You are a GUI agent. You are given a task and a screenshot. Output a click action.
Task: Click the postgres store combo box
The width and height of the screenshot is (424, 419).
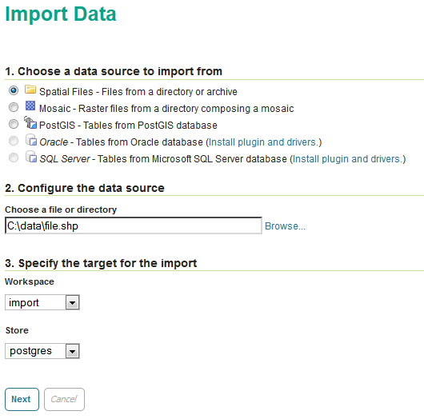42,351
